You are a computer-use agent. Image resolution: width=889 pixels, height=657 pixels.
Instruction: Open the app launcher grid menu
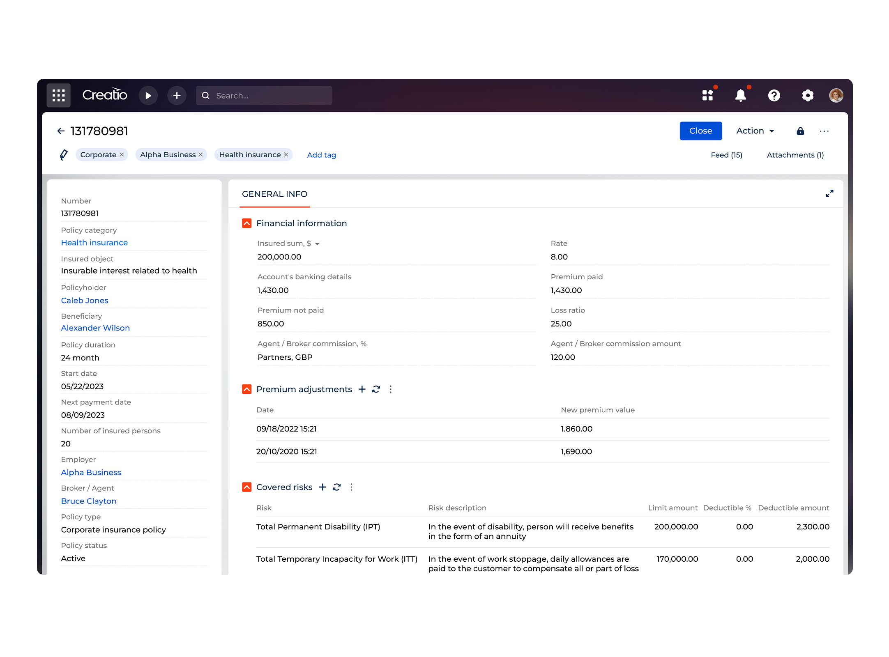click(58, 95)
